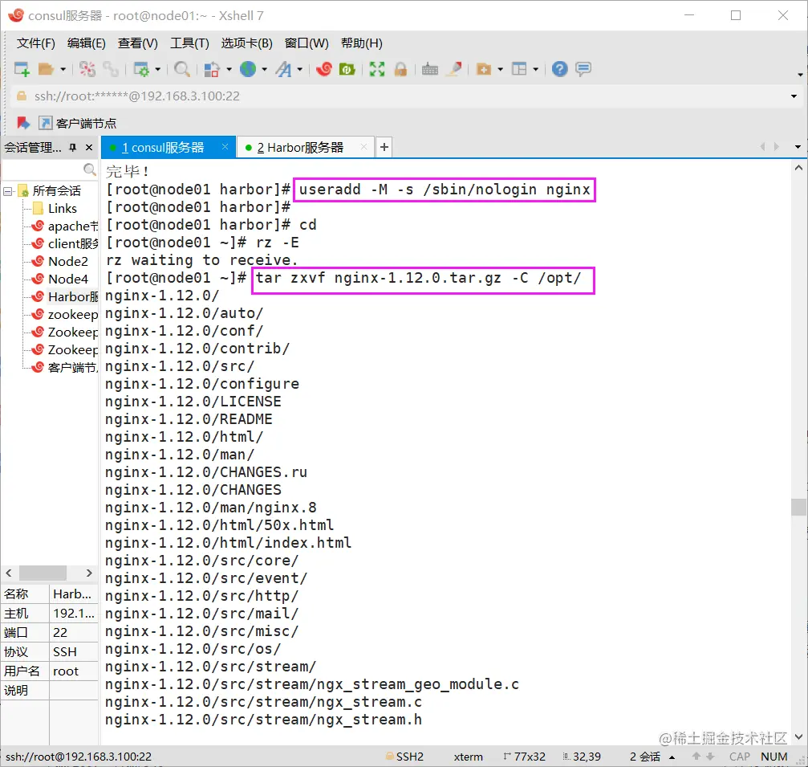Click the font toolbar icon
This screenshot has height=767, width=808.
pos(283,68)
